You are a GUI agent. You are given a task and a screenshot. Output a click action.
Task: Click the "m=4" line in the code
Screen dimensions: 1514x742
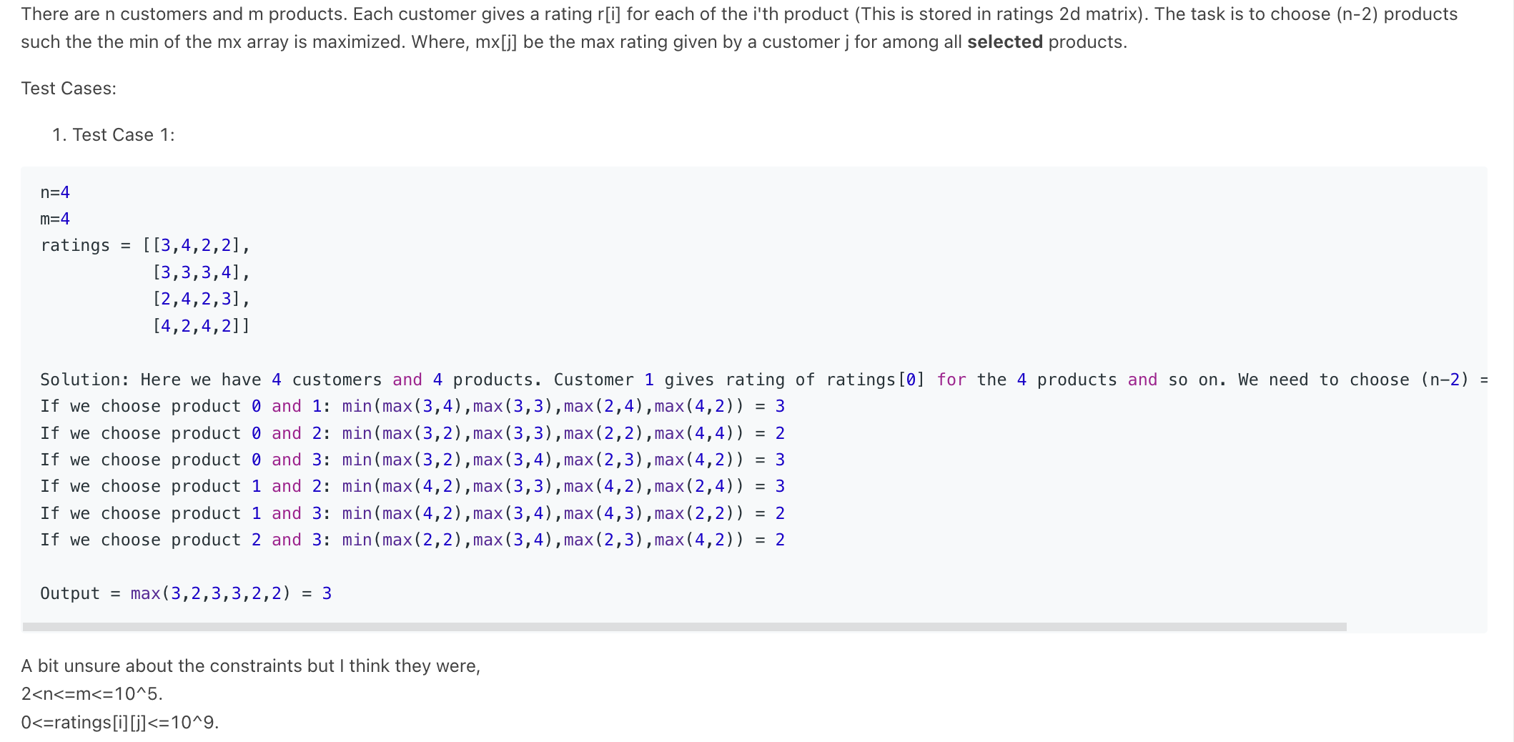[x=55, y=219]
